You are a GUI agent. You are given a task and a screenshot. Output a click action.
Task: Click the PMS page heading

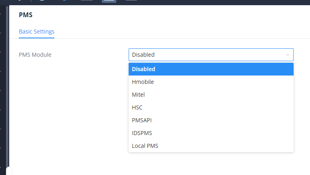pyautogui.click(x=26, y=15)
